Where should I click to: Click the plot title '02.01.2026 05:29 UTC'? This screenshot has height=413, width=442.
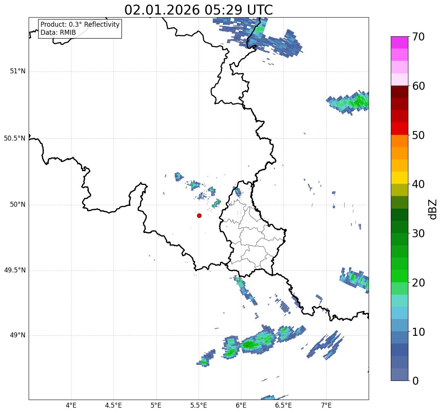[x=199, y=10]
